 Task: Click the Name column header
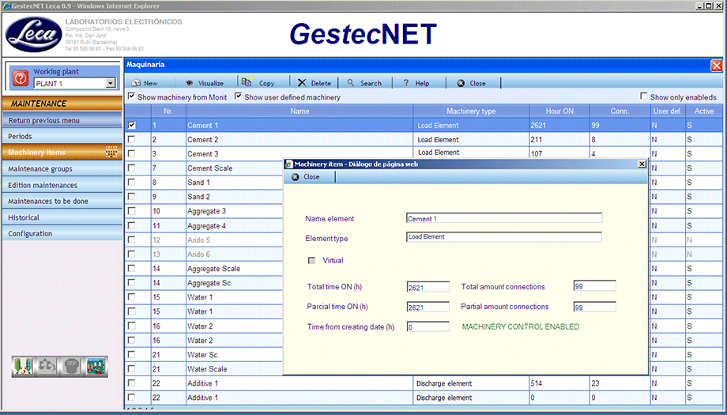[299, 111]
